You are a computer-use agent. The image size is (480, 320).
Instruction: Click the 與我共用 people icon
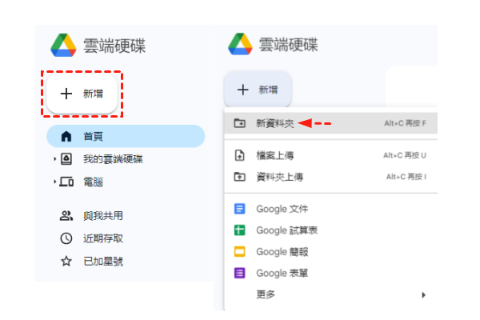[x=66, y=216]
